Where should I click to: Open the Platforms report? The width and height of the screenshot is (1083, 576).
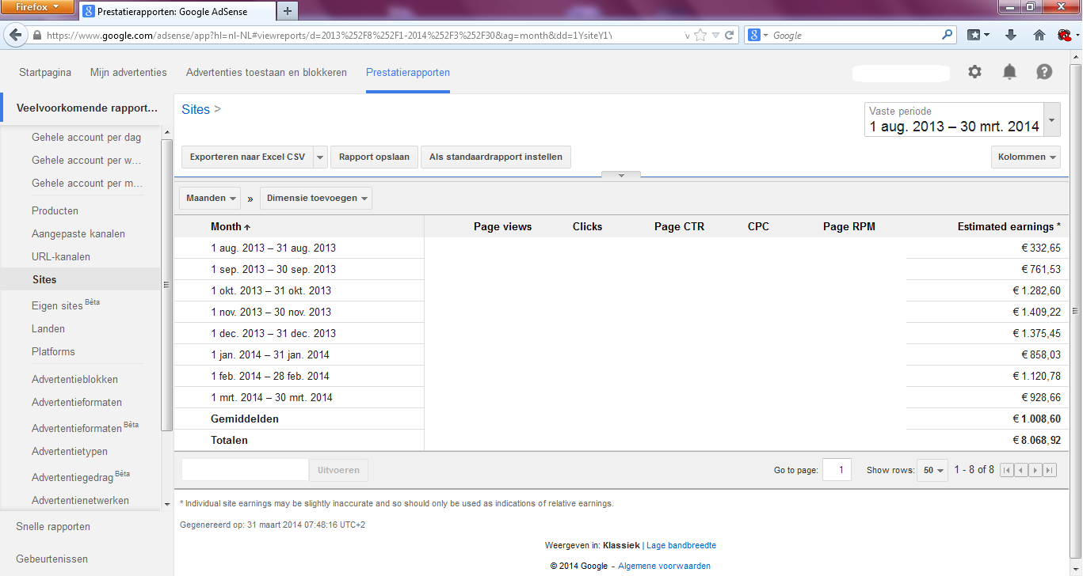point(53,351)
